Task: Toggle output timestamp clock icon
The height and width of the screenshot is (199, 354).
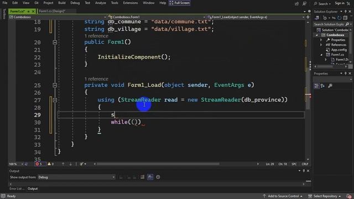Action: click(158, 177)
